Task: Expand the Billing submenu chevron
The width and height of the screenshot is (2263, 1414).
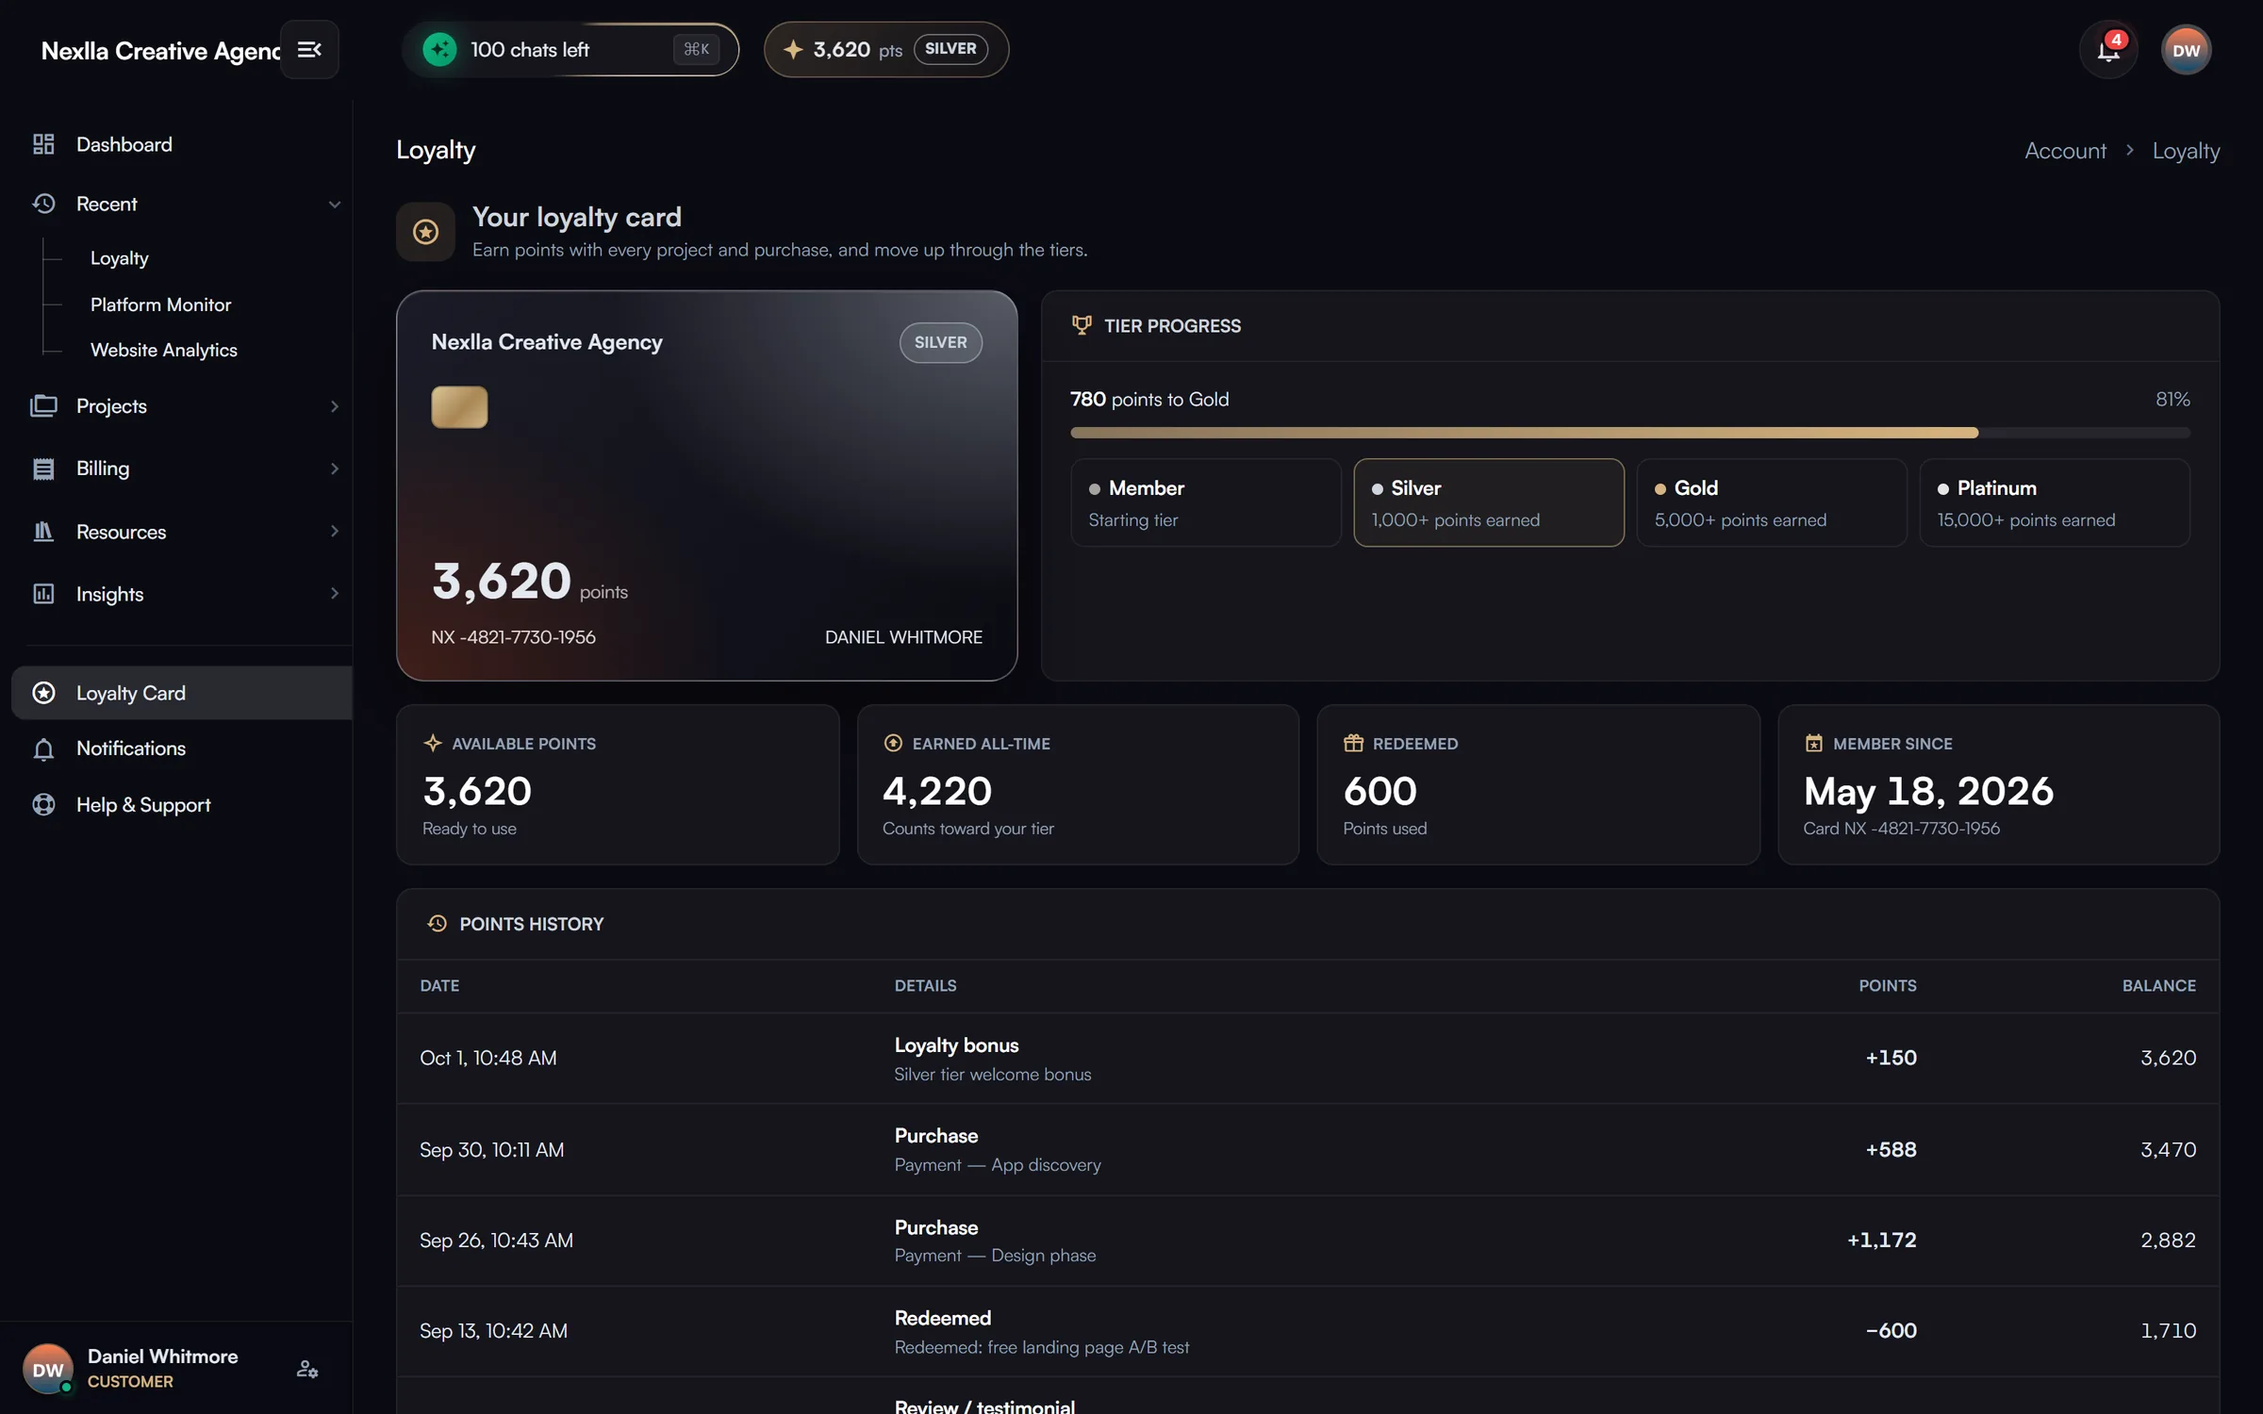Action: [x=334, y=469]
